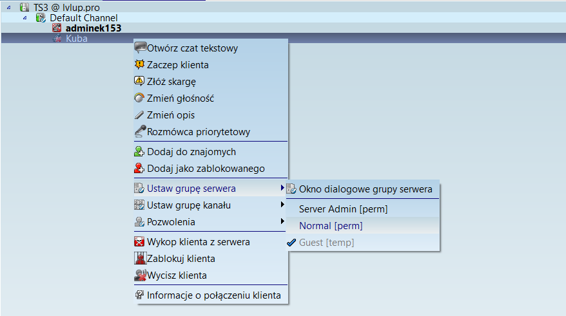
Task: Click the kick icon beside Wykop klienta
Action: [139, 242]
